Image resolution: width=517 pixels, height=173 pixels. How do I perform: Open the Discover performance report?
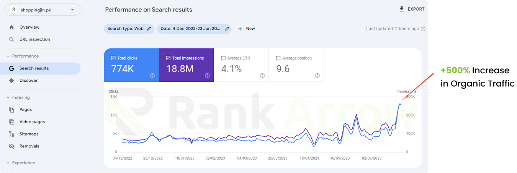tap(29, 81)
